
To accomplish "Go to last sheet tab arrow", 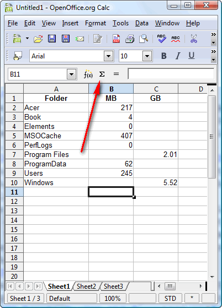I will click(x=38, y=286).
